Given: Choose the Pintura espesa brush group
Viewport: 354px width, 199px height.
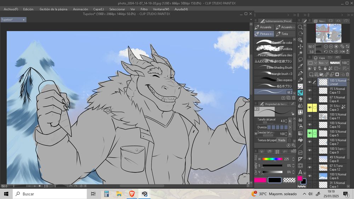Looking at the screenshot, I should coord(264,34).
